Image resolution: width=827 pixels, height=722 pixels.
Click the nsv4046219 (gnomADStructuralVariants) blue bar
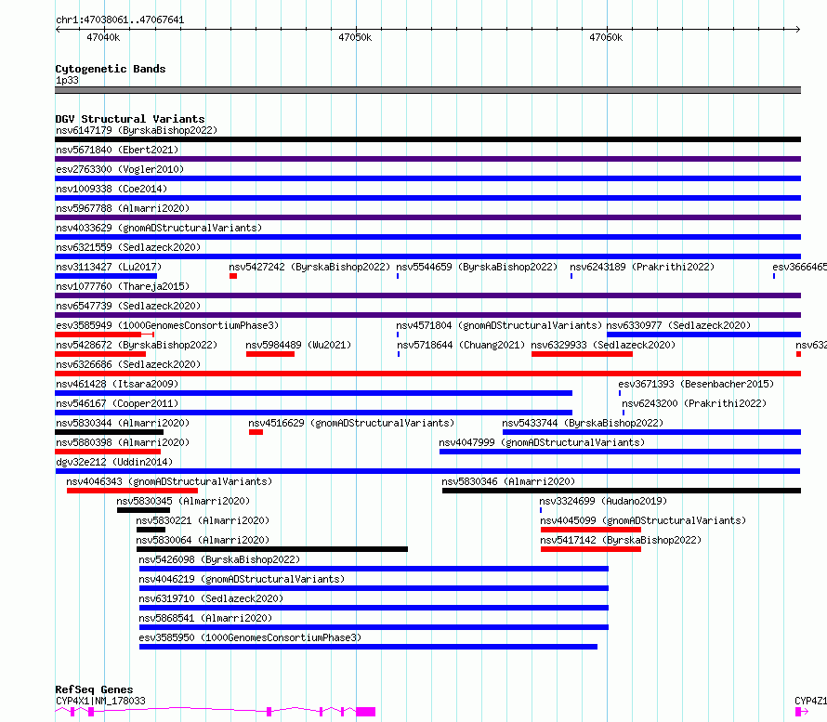pyautogui.click(x=374, y=588)
